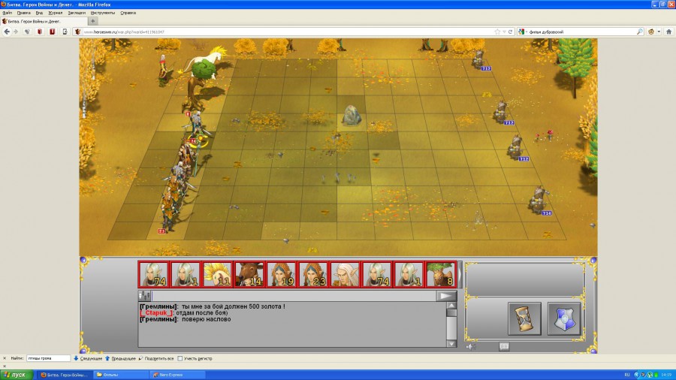Open URL history dropdown arrow
The height and width of the screenshot is (380, 676).
504,32
